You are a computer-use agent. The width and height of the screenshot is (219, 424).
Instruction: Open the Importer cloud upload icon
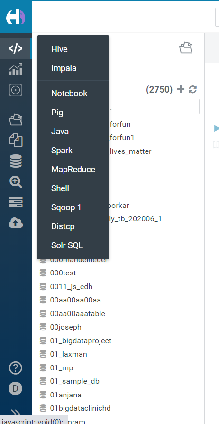(x=16, y=223)
